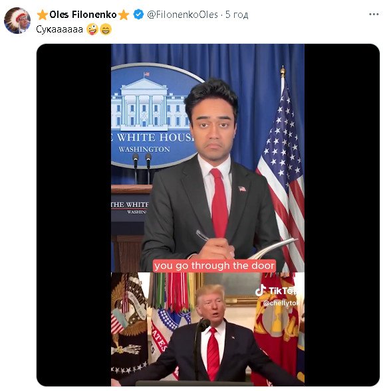
Task: Click the video's left black letterbox area
Action: pos(74,214)
